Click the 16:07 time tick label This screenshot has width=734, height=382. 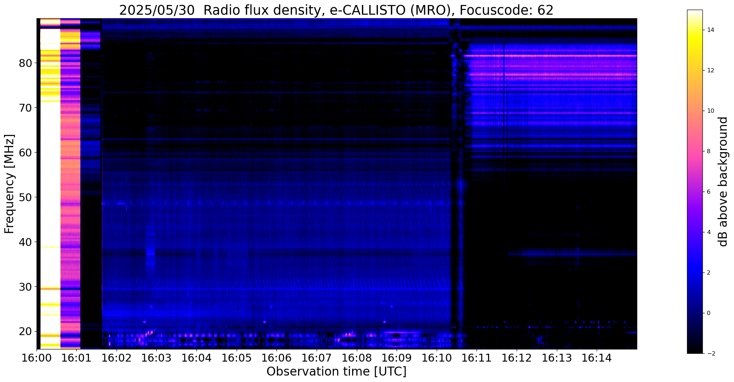click(x=317, y=358)
